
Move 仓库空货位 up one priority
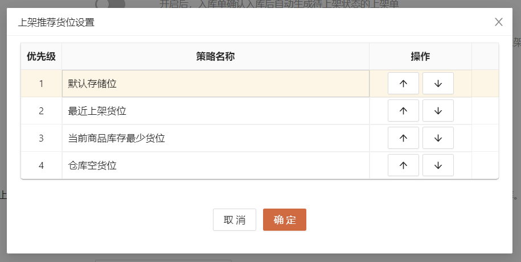coord(403,165)
